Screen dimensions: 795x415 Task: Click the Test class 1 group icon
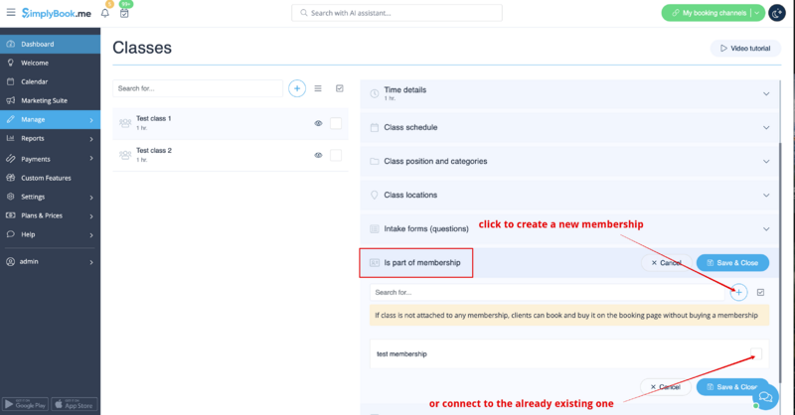point(125,123)
